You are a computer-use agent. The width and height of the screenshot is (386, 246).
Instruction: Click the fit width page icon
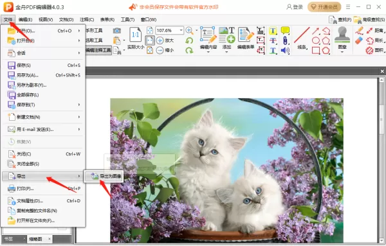(150, 40)
